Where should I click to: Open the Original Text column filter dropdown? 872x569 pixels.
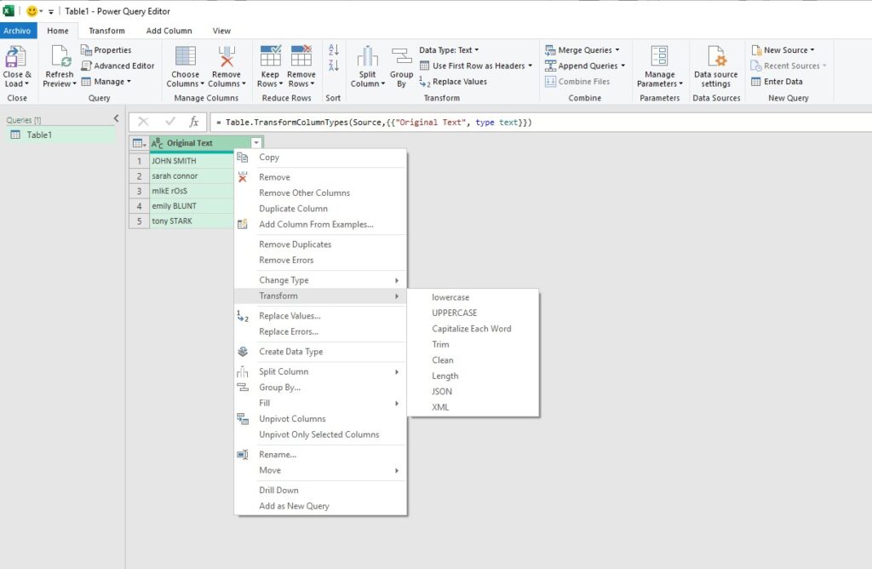pyautogui.click(x=257, y=142)
